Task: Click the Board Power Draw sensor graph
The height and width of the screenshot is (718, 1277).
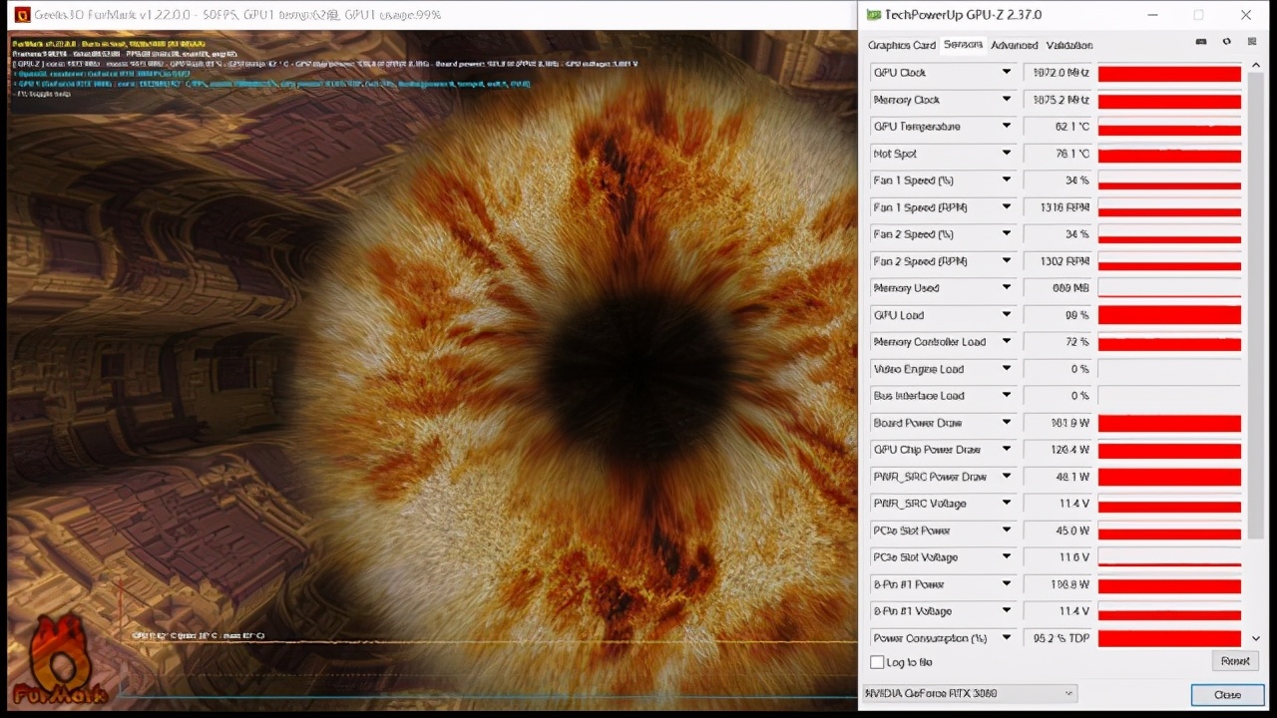Action: (x=1169, y=423)
